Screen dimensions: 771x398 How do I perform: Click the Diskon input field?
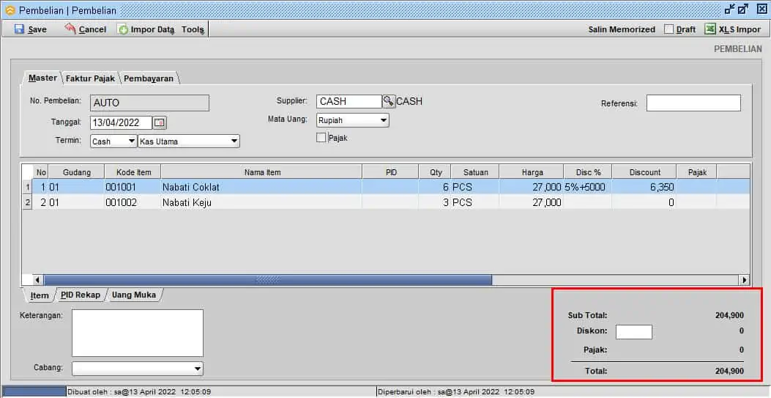pos(634,331)
